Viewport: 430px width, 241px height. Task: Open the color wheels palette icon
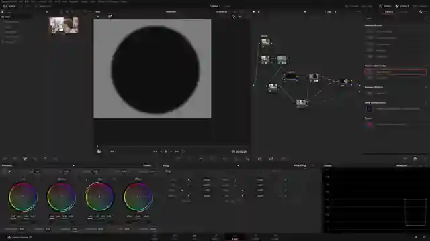25,159
